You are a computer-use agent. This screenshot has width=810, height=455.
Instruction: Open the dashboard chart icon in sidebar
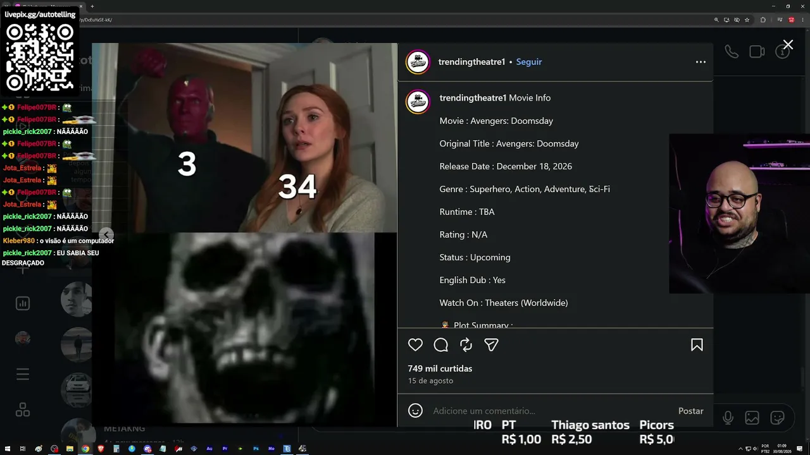(23, 303)
